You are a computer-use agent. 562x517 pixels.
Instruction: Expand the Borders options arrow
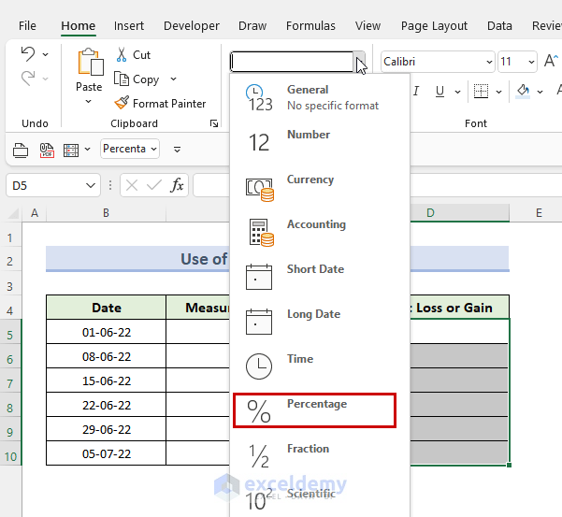[499, 92]
